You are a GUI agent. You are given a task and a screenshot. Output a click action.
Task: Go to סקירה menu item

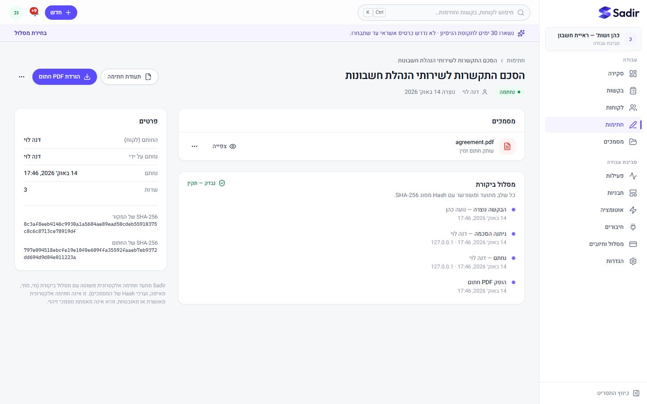point(593,74)
